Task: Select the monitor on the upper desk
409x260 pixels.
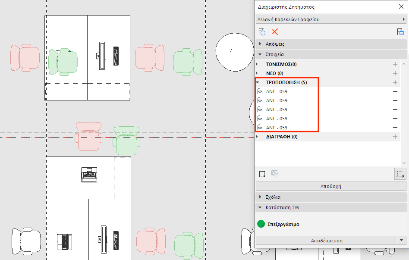Action: pos(101,56)
